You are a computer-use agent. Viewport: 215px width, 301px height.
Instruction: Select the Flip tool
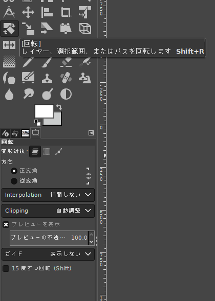(9, 45)
